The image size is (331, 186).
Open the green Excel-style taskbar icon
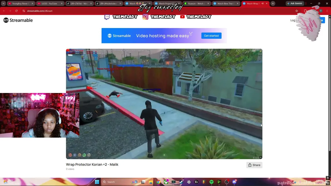pyautogui.click(x=174, y=182)
